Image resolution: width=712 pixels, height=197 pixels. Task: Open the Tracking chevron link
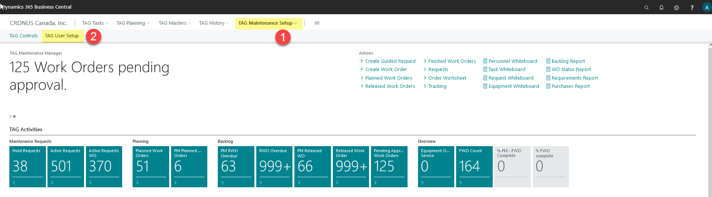435,86
